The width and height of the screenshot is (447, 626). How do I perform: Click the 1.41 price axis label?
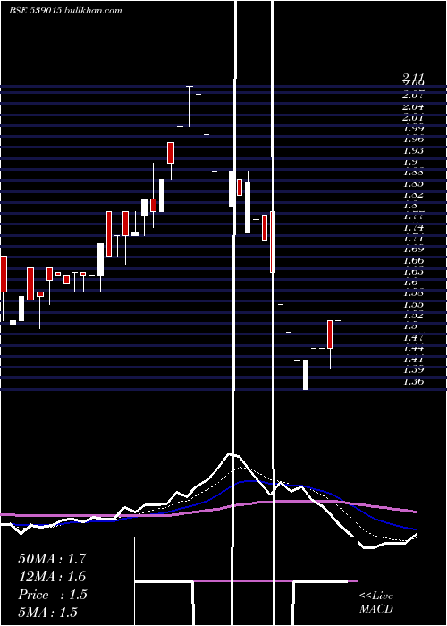pos(413,360)
